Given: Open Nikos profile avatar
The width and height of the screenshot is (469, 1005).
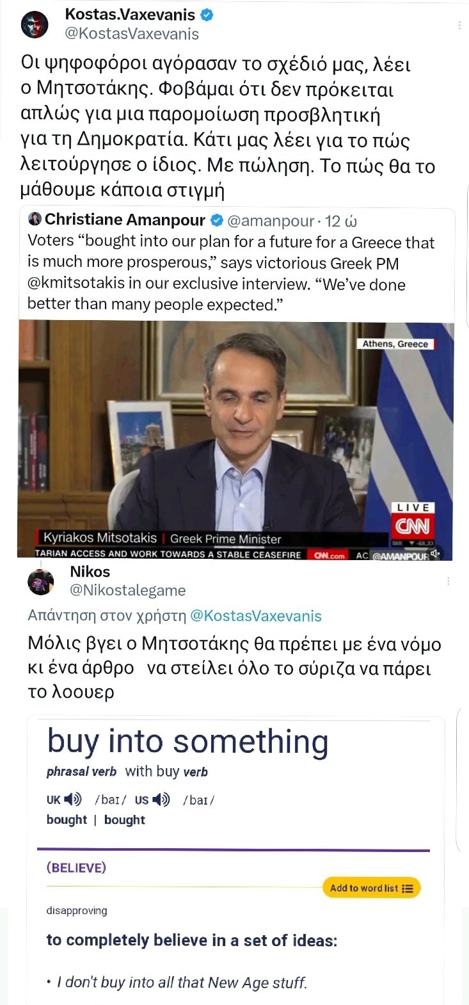Looking at the screenshot, I should [40, 581].
